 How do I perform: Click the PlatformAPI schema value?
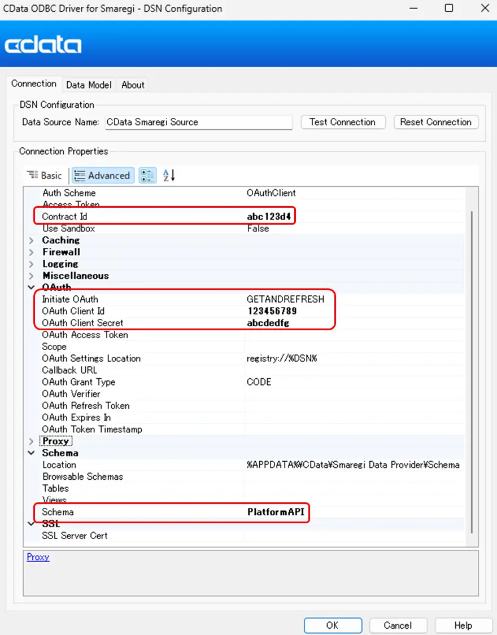(276, 512)
